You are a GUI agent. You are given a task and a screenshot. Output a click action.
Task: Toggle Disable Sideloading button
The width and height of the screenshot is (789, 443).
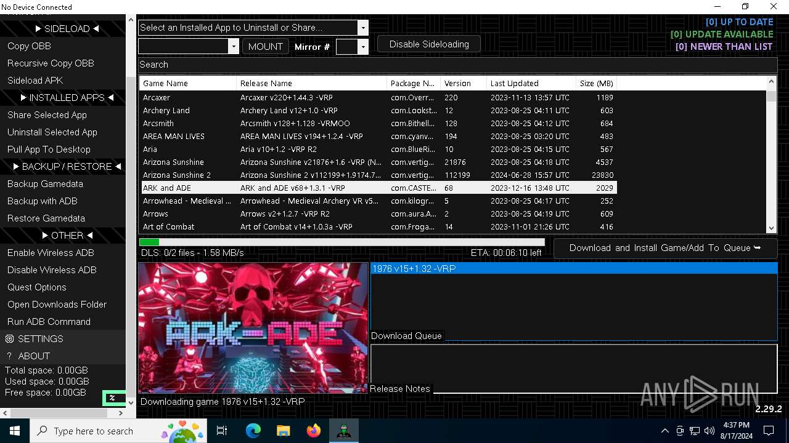[429, 44]
